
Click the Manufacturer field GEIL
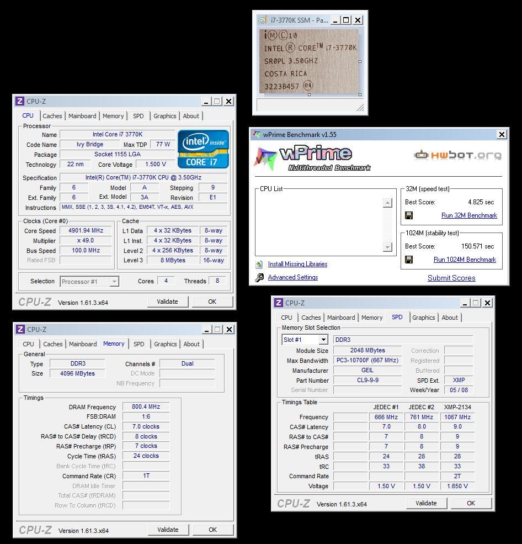point(367,370)
